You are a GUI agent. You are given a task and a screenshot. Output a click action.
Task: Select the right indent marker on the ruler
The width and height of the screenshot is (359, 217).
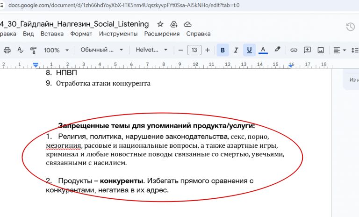tap(291, 66)
